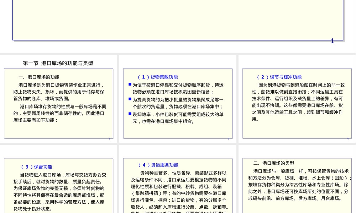This screenshot has height=213, width=356.
Task: Click blue heading (1)货物集散功能
Action: click(158, 77)
